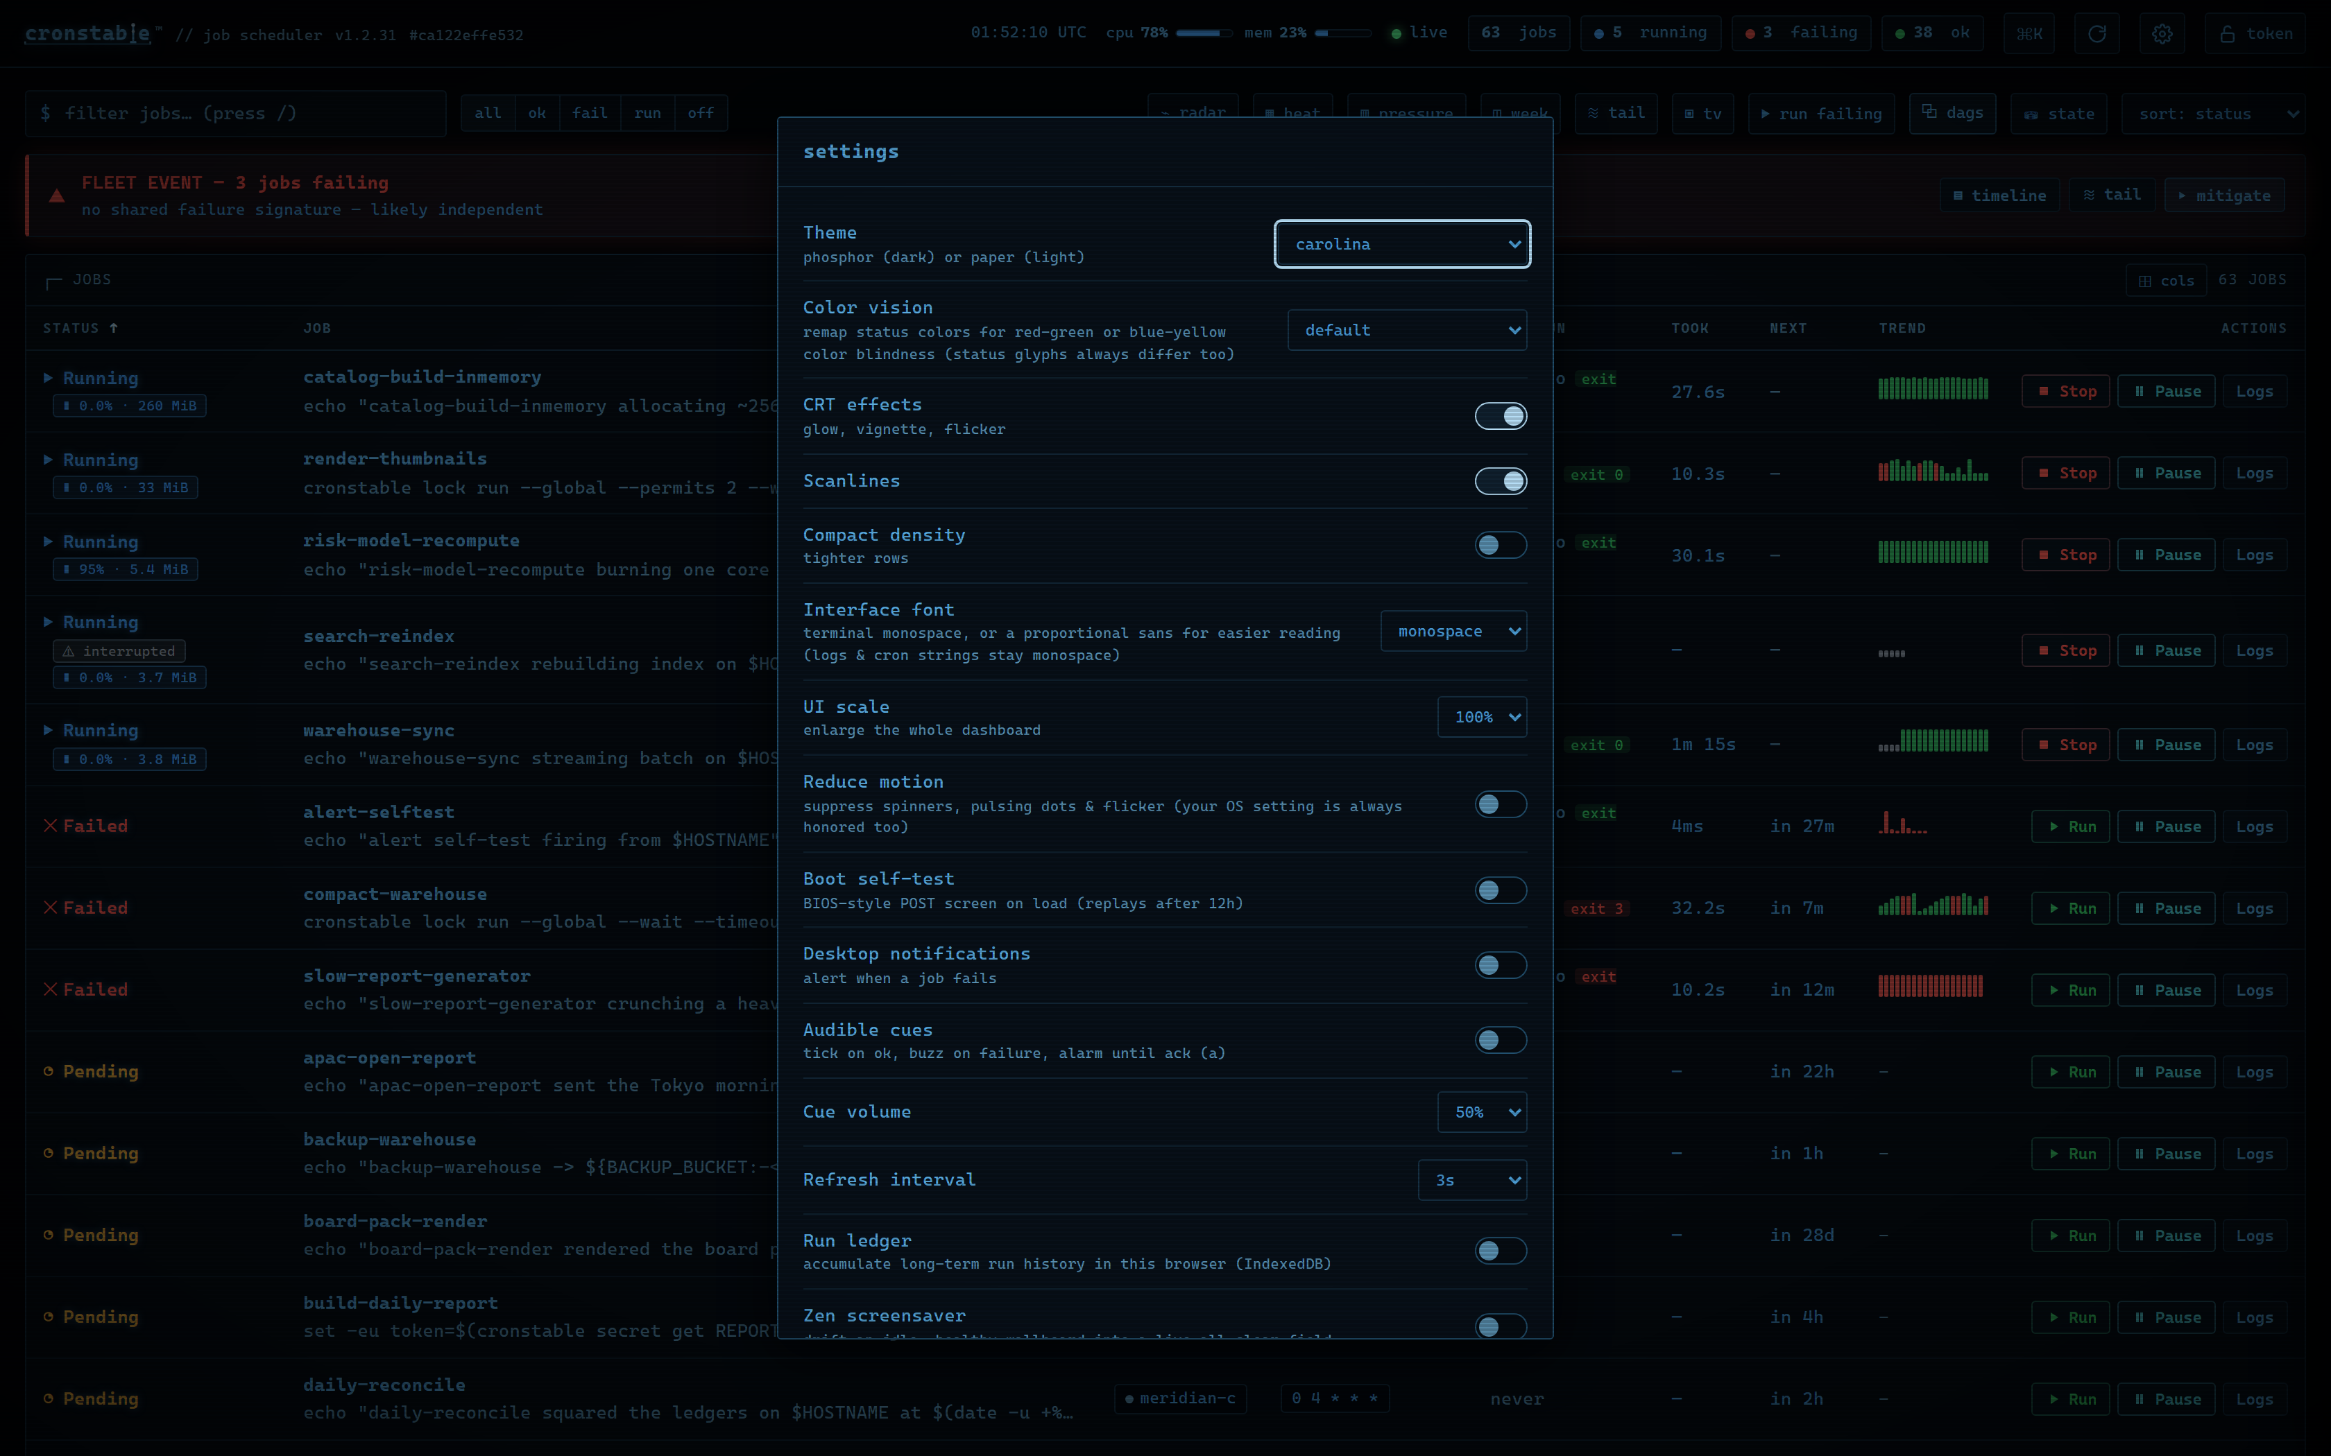Click the meridian-c host tag

(x=1180, y=1399)
